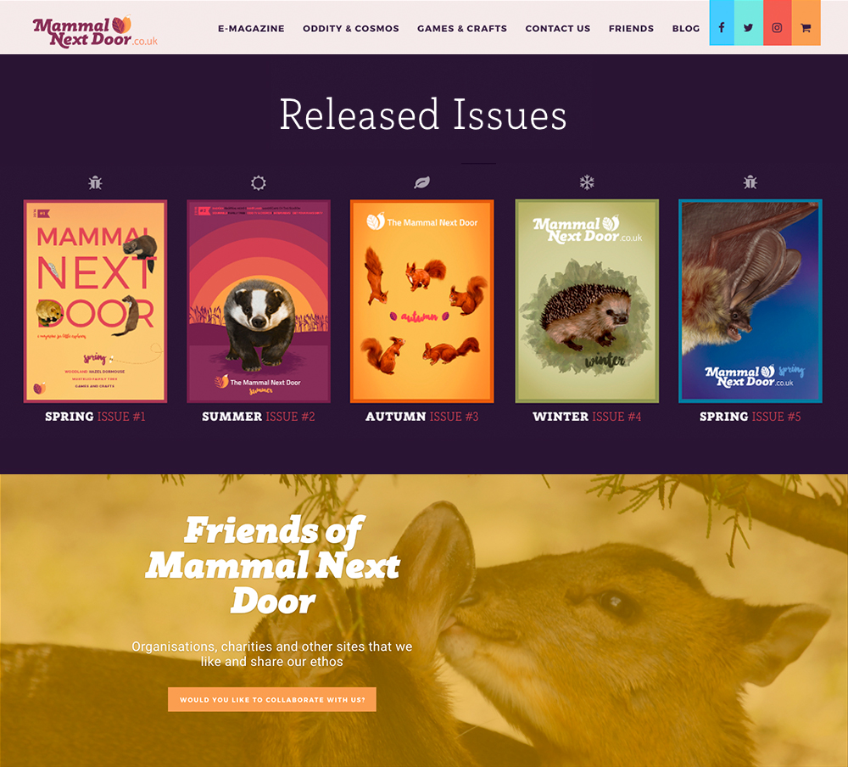Open the badger Summer Issue #2 cover
848x767 pixels.
tap(259, 301)
